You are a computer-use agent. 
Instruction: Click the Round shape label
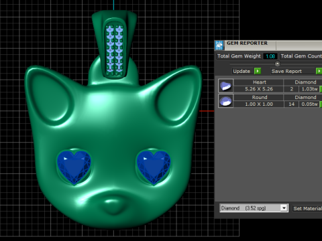[x=259, y=97]
